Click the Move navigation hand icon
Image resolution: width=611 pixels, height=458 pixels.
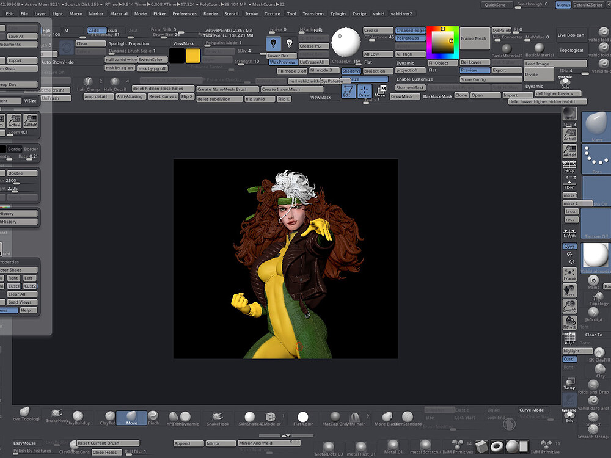pyautogui.click(x=569, y=291)
